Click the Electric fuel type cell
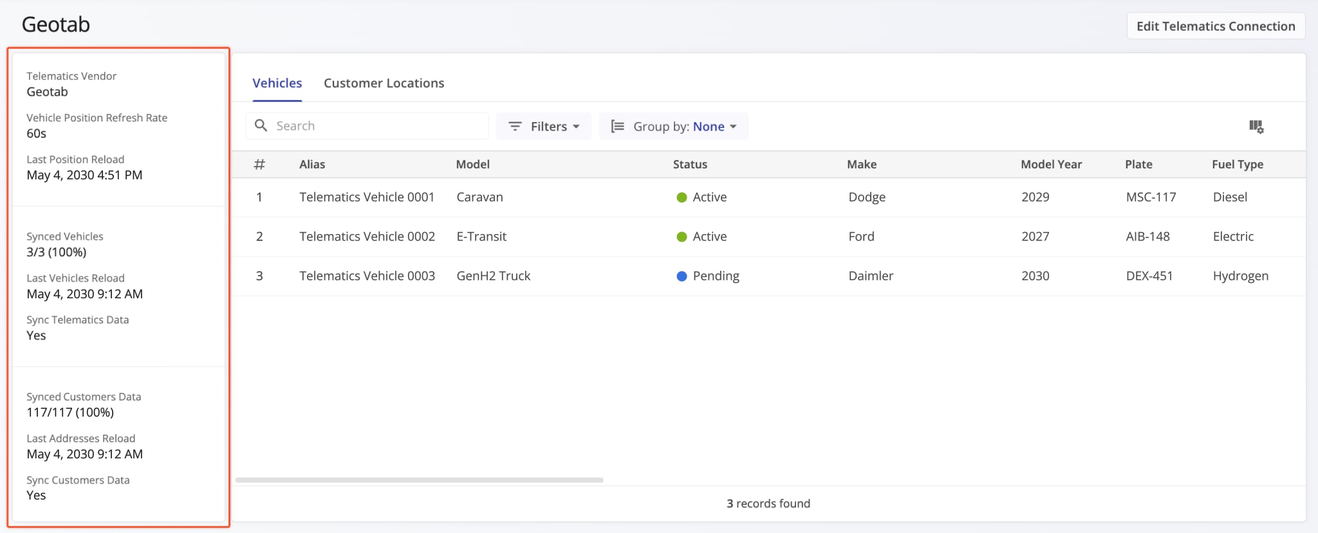This screenshot has width=1318, height=533. coord(1233,237)
